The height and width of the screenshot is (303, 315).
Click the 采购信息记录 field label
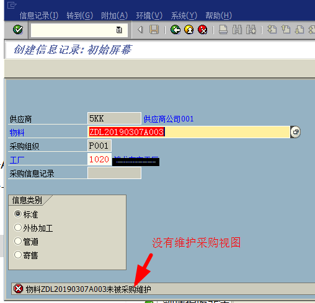[32, 173]
